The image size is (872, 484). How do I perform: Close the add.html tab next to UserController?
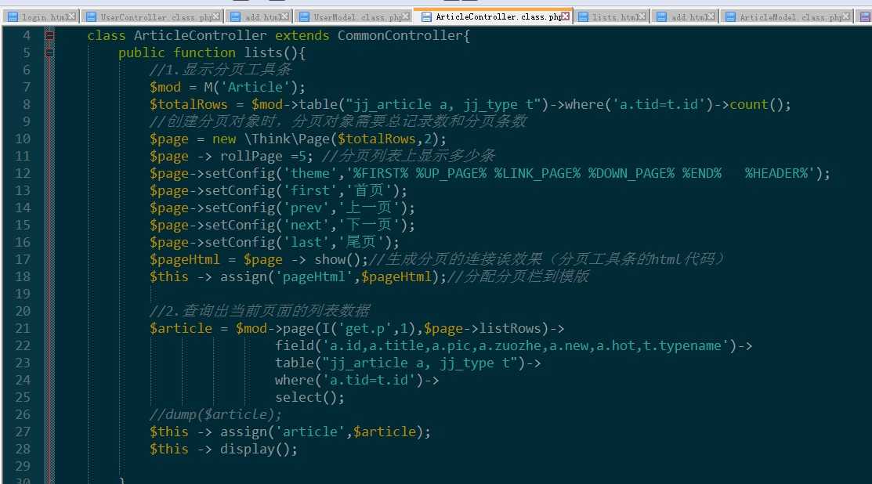(x=284, y=16)
